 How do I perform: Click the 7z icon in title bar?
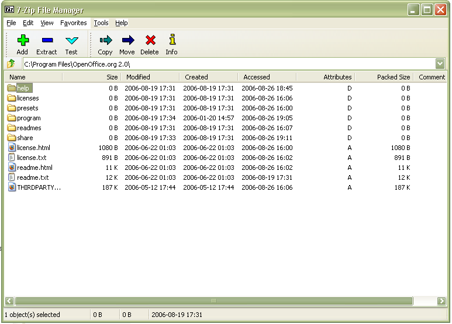(9, 10)
